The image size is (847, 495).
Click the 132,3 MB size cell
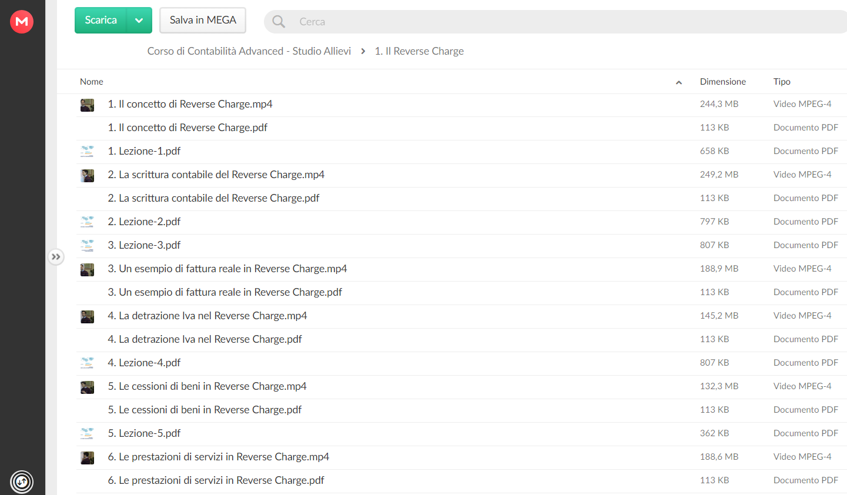coord(719,386)
